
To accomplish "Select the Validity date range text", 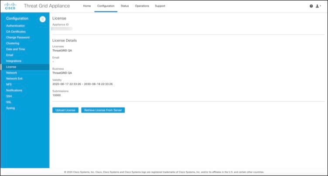I will [82, 84].
